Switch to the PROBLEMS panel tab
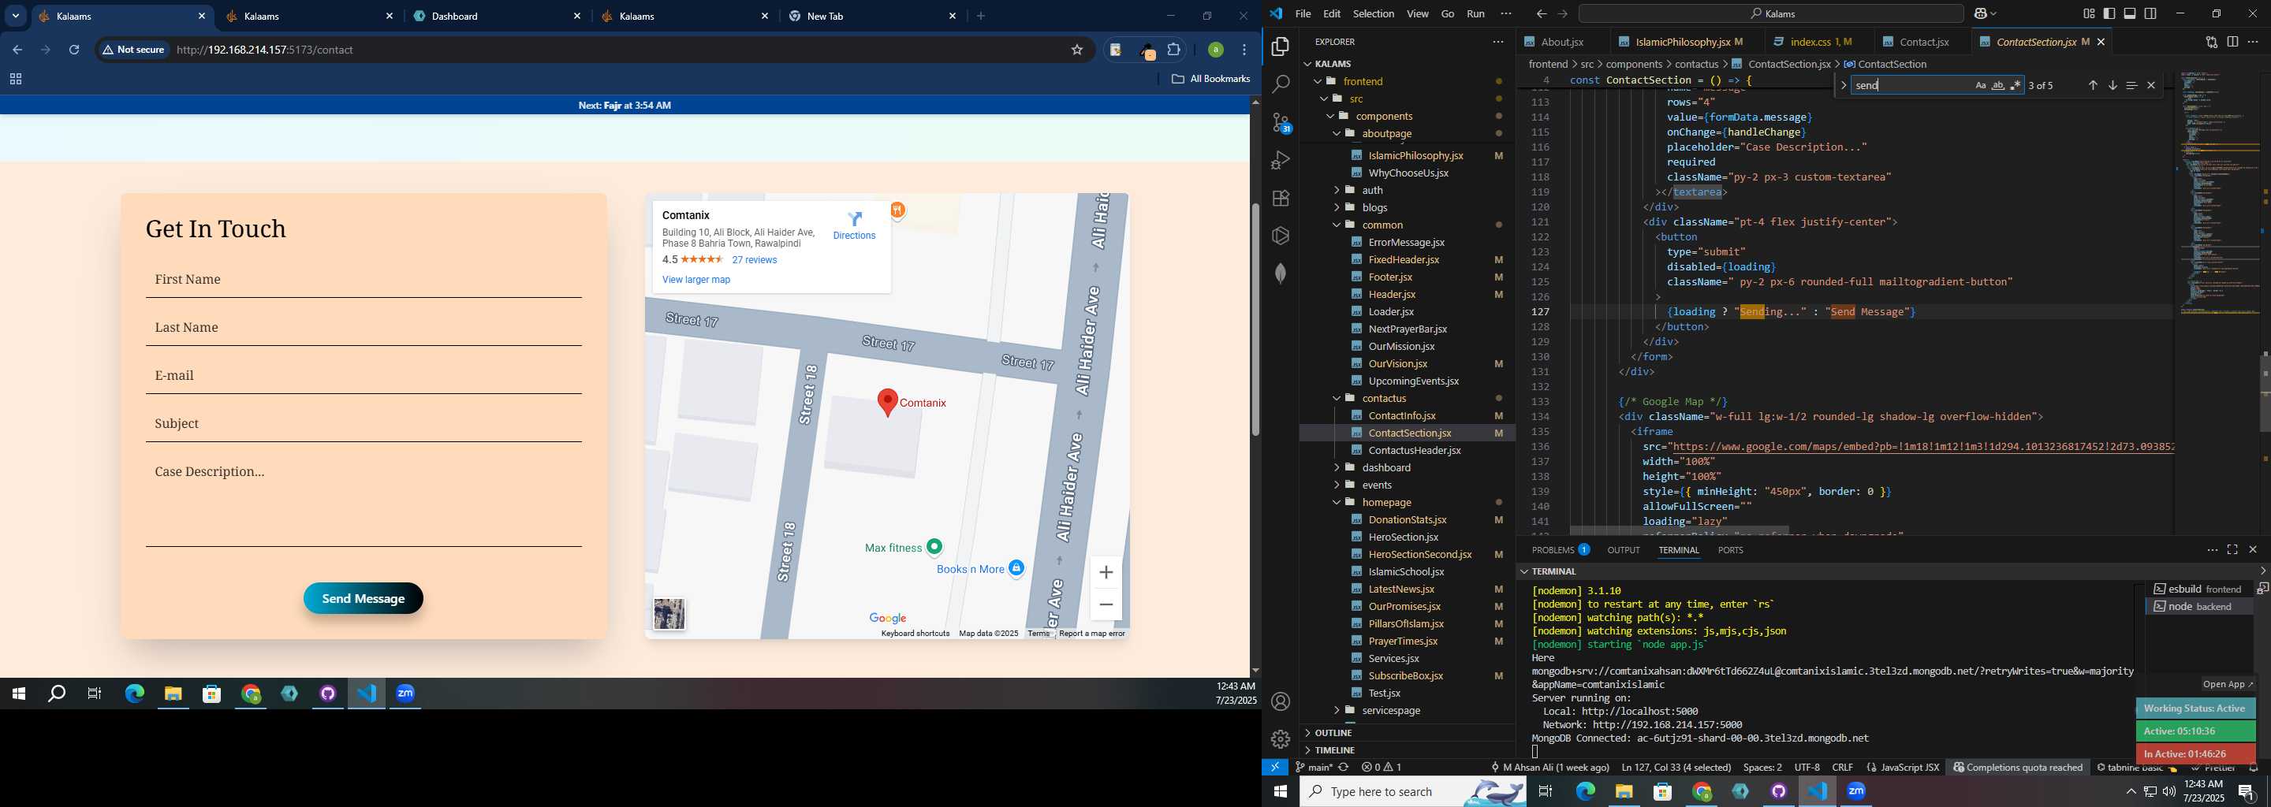This screenshot has width=2271, height=807. (1560, 550)
